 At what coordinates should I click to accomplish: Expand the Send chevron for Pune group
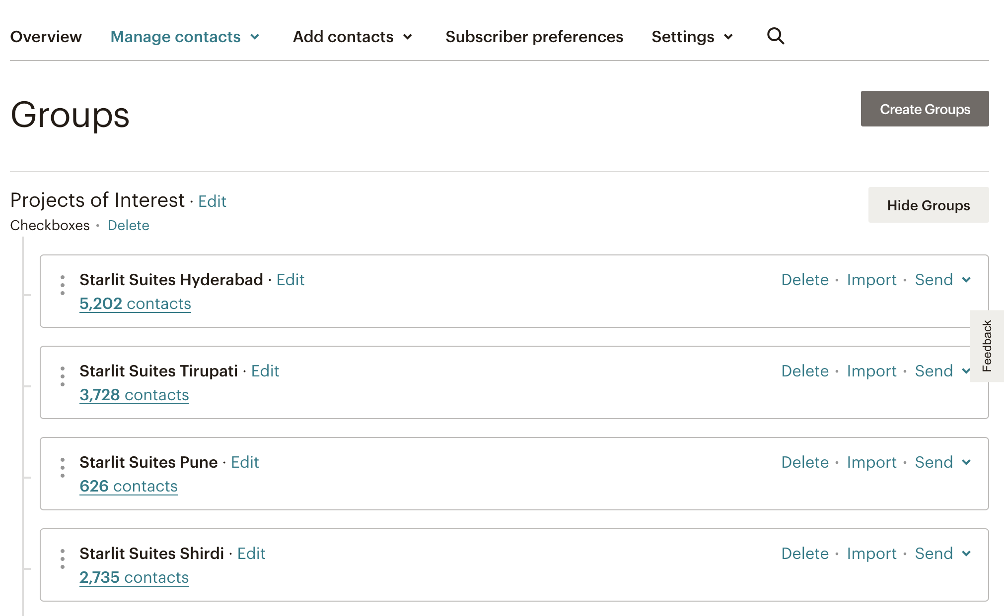click(x=966, y=462)
